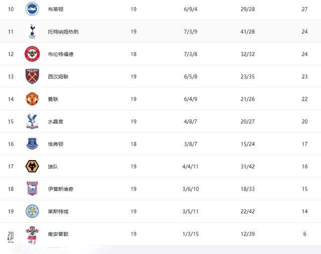Open team link 布莱顿
The width and height of the screenshot is (321, 254).
tap(56, 9)
